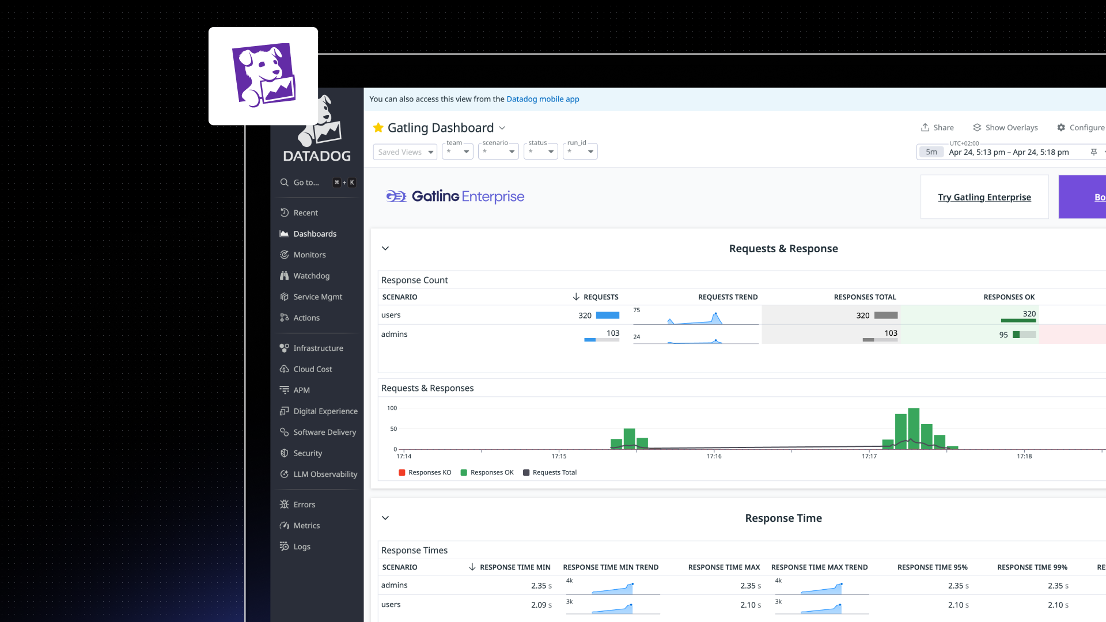Click the Watchdog binoculars icon
Viewport: 1106px width, 622px height.
[x=284, y=276]
